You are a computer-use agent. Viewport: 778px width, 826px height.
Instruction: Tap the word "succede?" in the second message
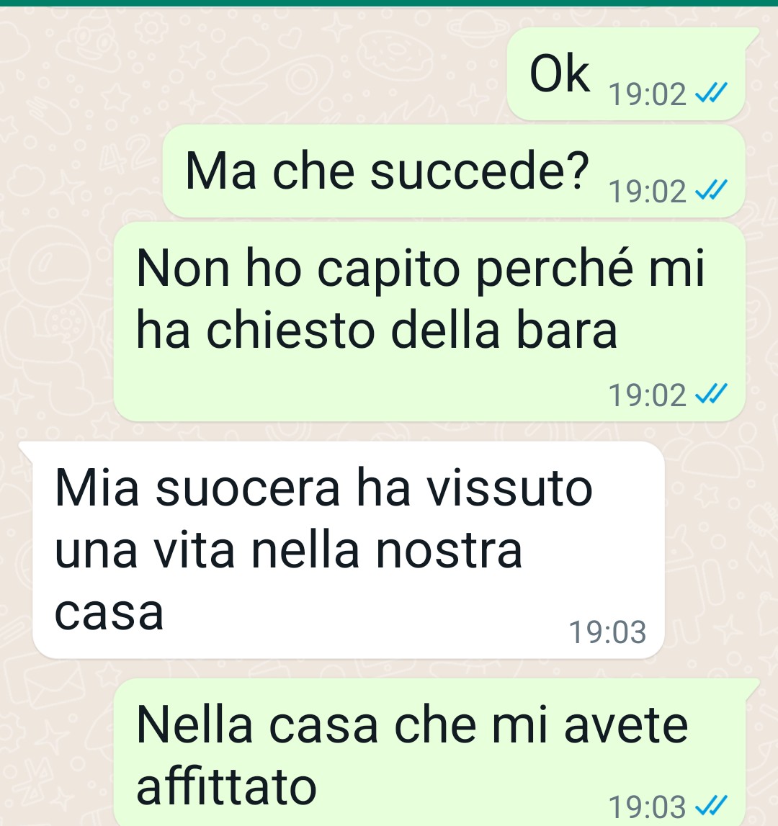(x=479, y=171)
